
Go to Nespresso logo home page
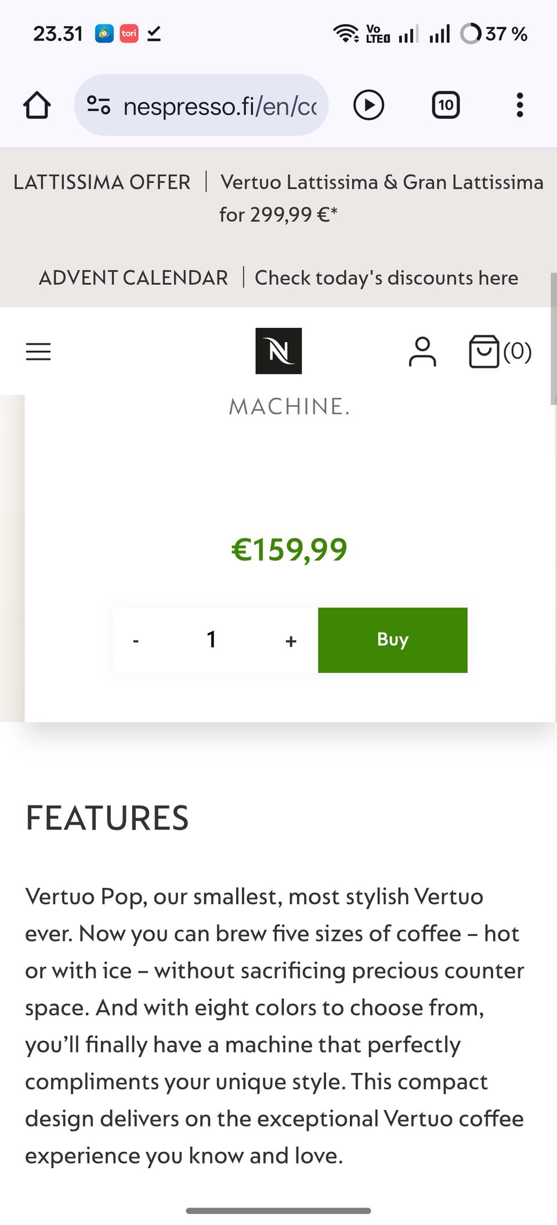point(278,351)
